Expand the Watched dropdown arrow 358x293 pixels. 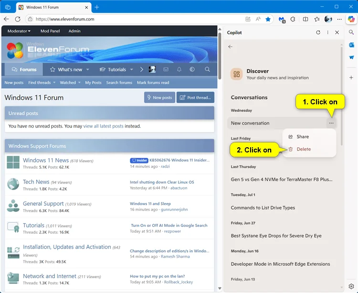coord(79,82)
